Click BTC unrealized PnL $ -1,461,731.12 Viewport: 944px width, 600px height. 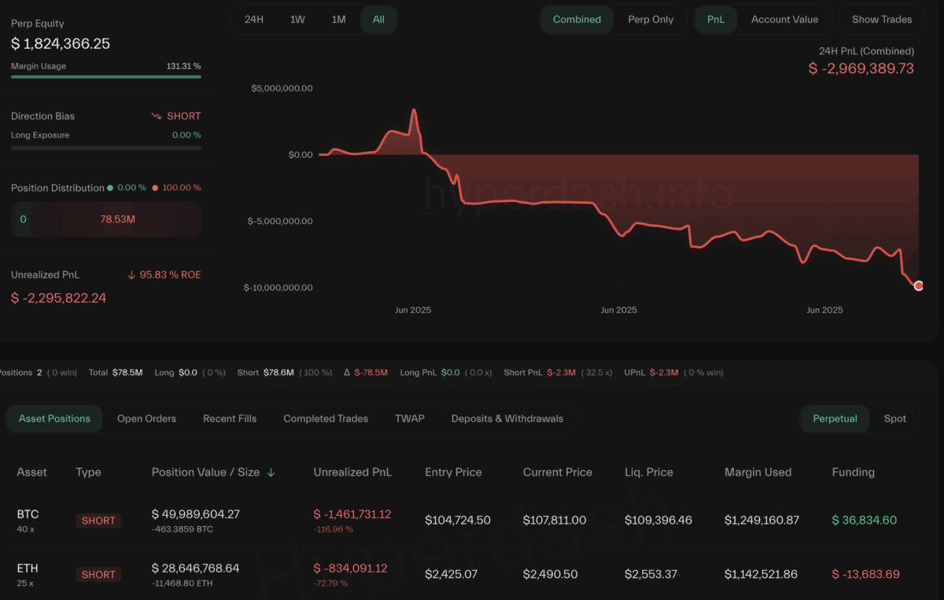pyautogui.click(x=352, y=514)
